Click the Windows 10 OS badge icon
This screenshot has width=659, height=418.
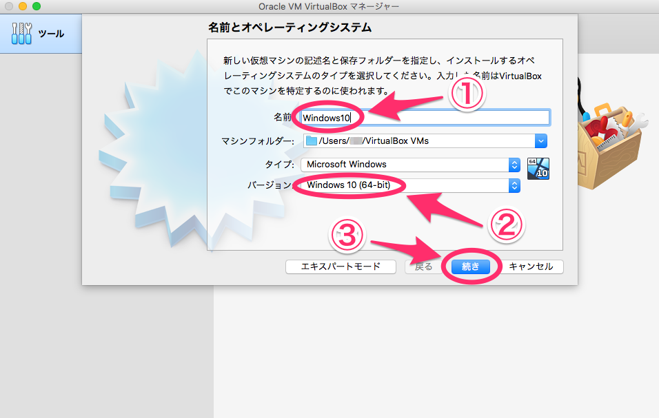538,168
